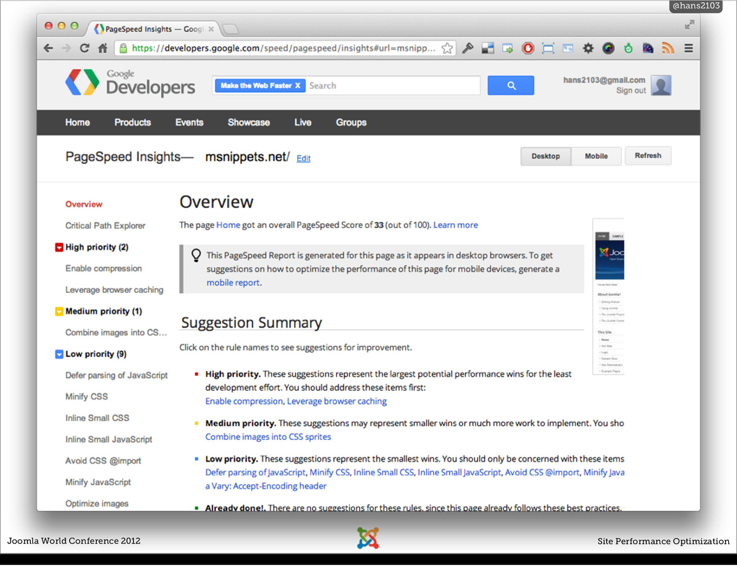Click the page preview thumbnail
The height and width of the screenshot is (568, 737).
(608, 296)
